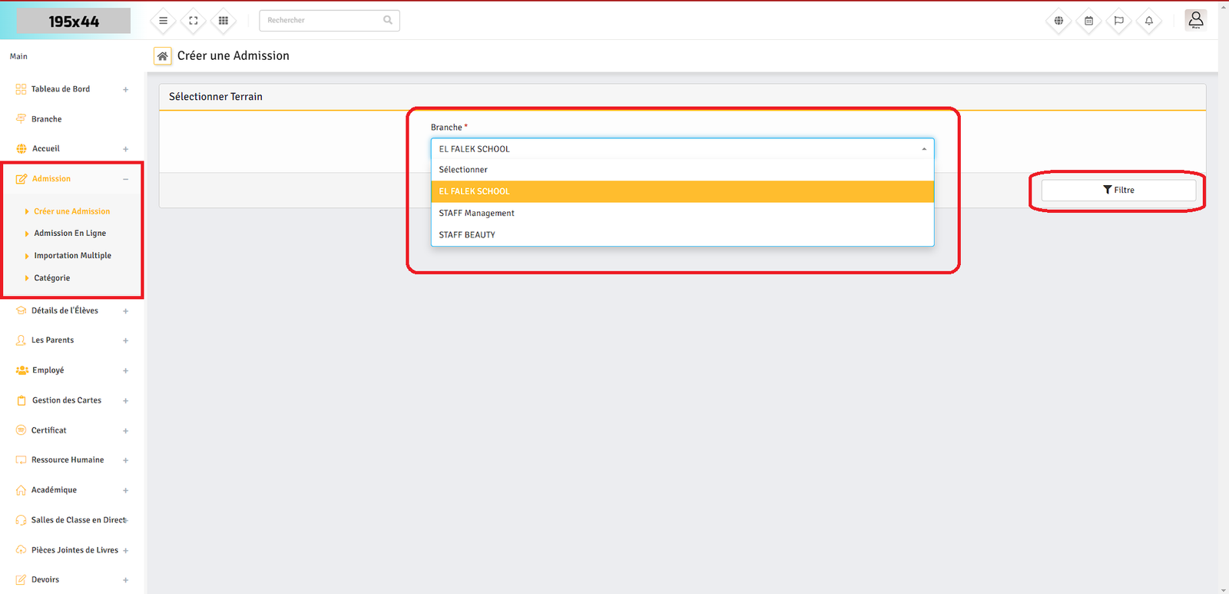The width and height of the screenshot is (1229, 594).
Task: Open the calendar icon in header
Action: (1088, 21)
